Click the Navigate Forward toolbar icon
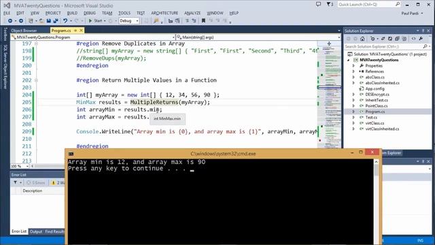This screenshot has height=245, width=435. [x=21, y=21]
